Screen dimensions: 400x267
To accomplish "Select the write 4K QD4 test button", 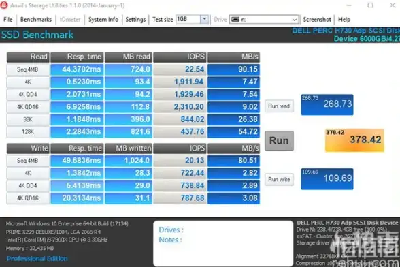I will 28,185.
